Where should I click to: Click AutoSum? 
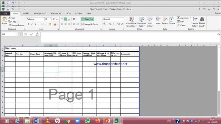pyautogui.click(x=183, y=18)
